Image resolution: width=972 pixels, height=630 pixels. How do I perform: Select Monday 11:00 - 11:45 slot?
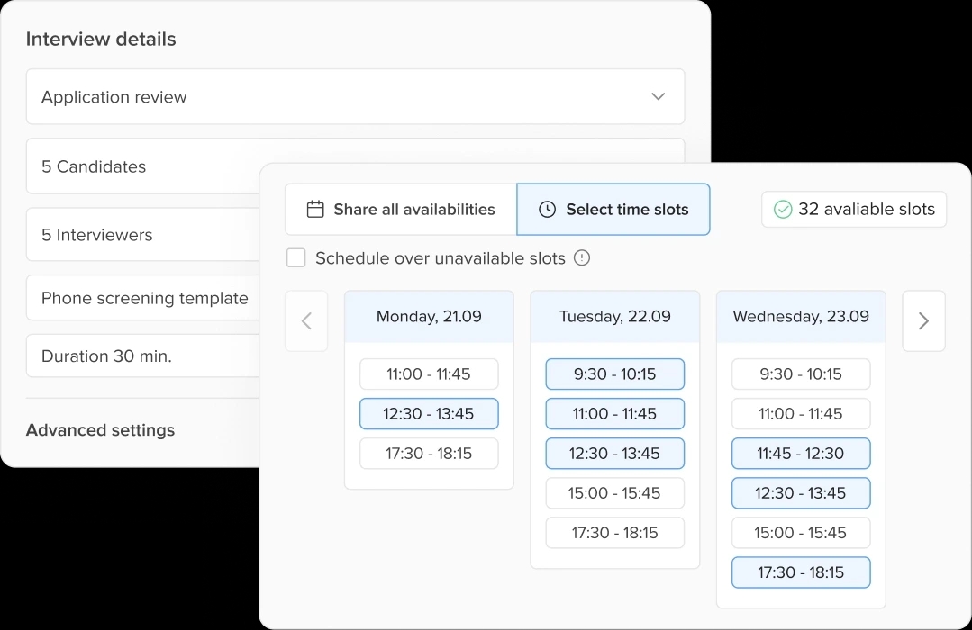pos(429,374)
